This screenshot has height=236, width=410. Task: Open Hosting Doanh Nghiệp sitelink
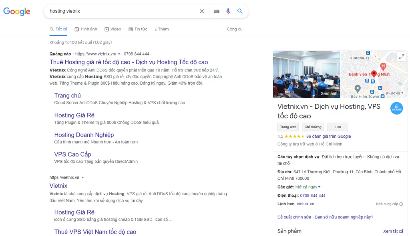(x=84, y=135)
